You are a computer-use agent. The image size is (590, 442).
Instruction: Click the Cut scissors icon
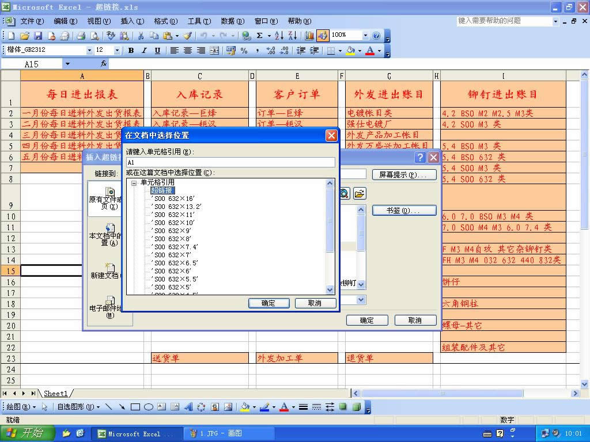[141, 36]
